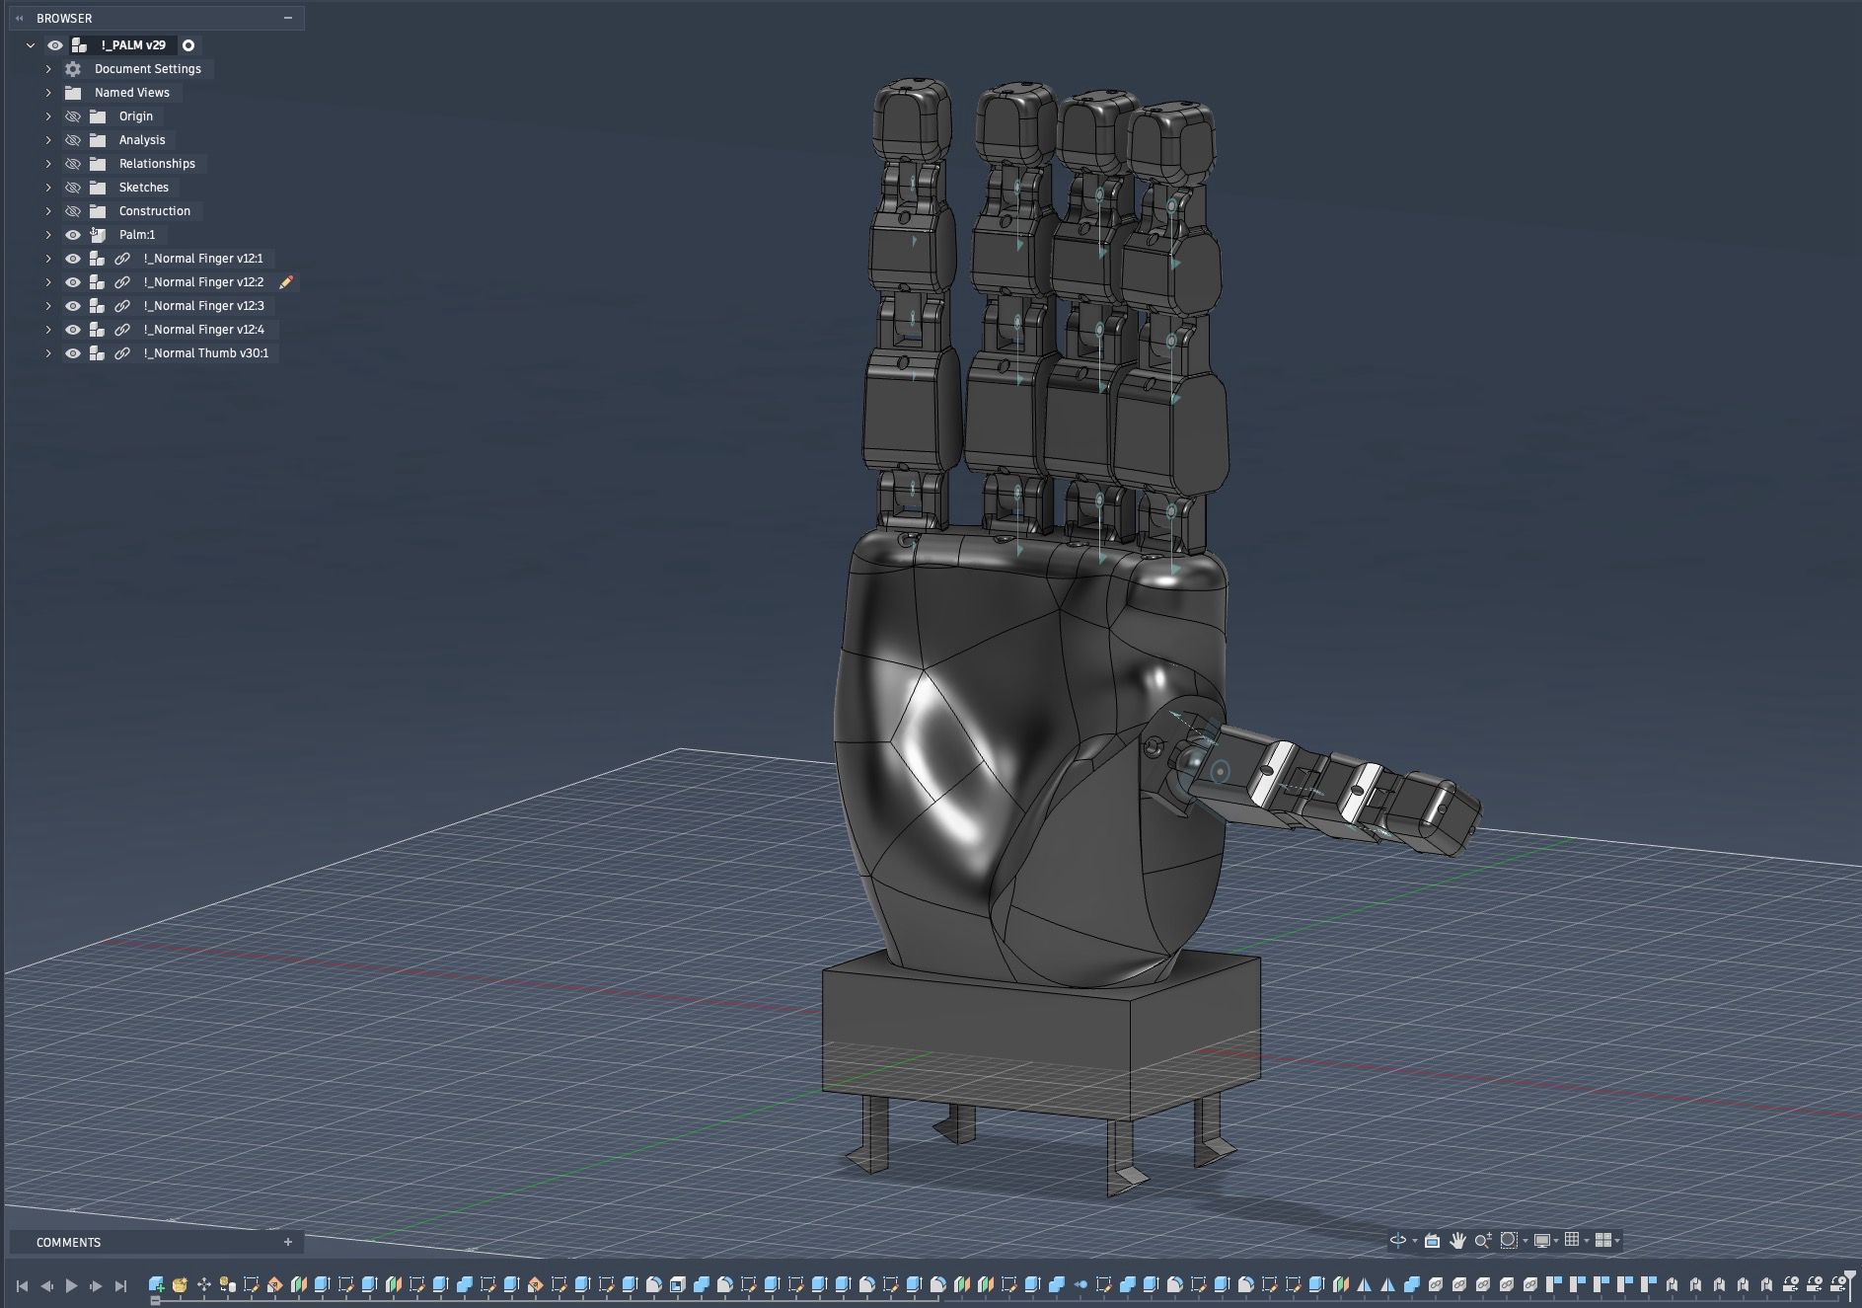
Task: Click the Zoom Window / Fit icon
Action: point(1509,1240)
